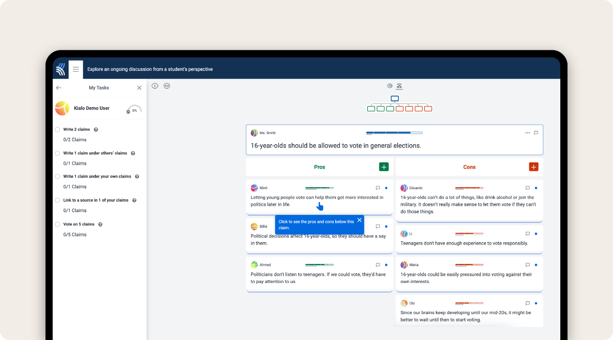Click the "Kialo Demo User" name

point(91,108)
